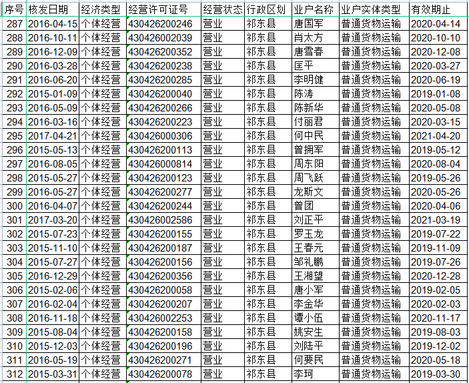The image size is (469, 383).
Task: Select license number 430426000306
Action: [160, 135]
